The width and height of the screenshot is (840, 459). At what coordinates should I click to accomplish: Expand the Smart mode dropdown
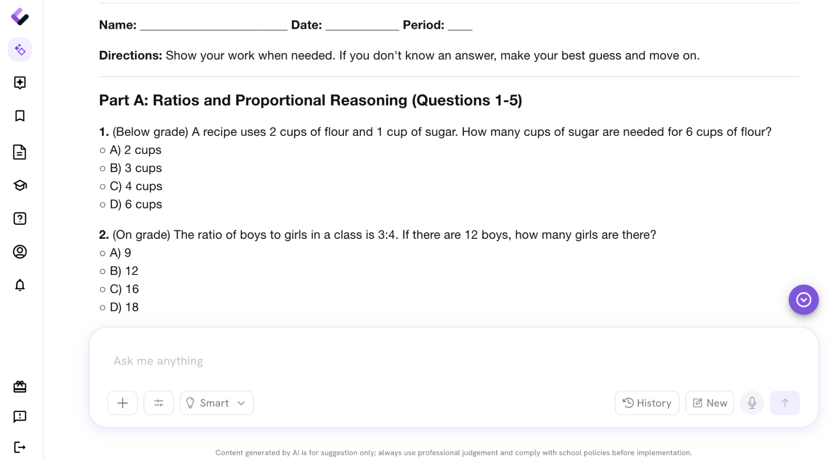(x=216, y=403)
